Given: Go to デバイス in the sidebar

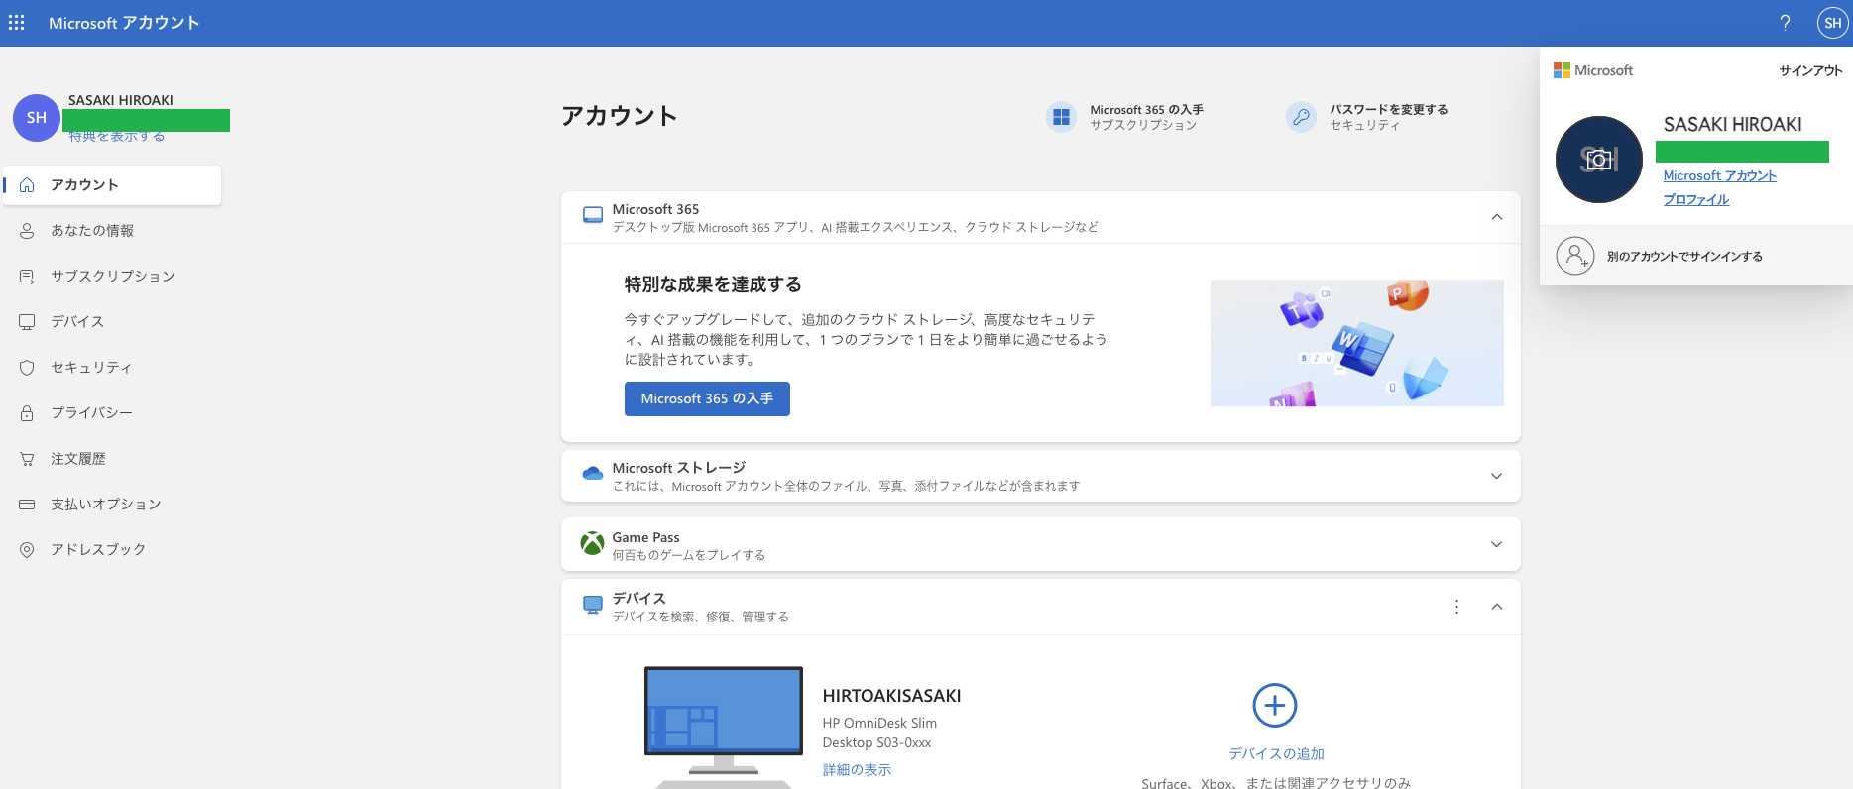Looking at the screenshot, I should tap(112, 322).
